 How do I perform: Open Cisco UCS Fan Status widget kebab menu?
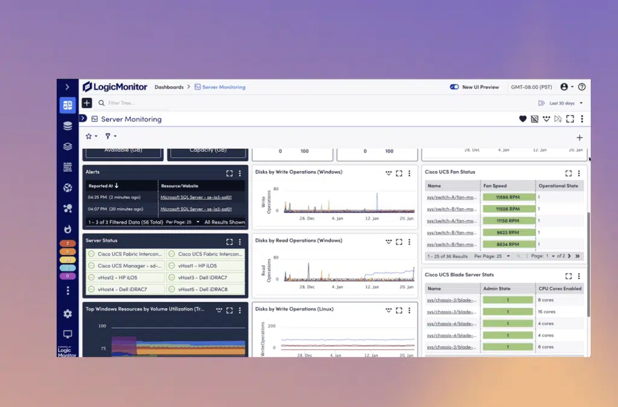pos(579,173)
